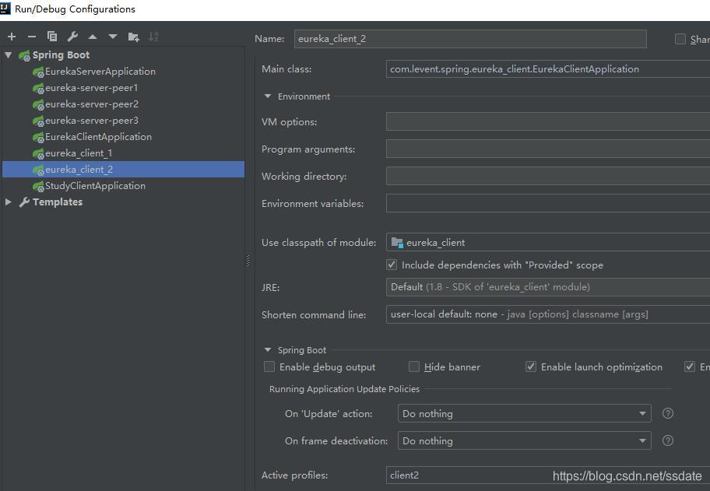This screenshot has height=491, width=710.
Task: Open the Shorten command line combo box
Action: tap(548, 314)
